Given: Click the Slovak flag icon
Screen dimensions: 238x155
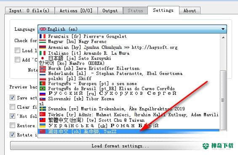Looking at the screenshot, I should click(x=43, y=99).
